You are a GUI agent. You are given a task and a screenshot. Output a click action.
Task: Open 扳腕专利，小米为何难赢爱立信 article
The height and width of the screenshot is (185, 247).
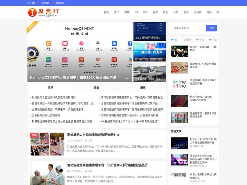coord(203,65)
